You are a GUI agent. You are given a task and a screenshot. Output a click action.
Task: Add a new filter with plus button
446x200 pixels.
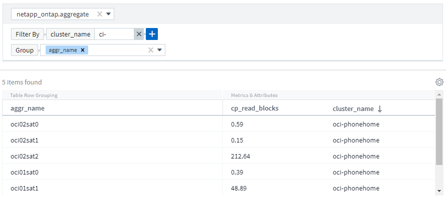[152, 34]
